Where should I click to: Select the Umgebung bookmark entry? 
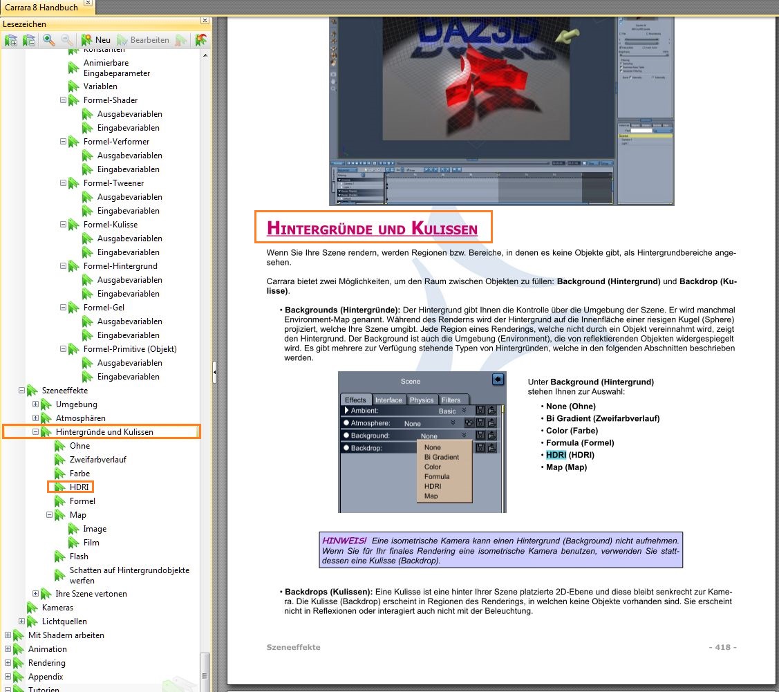(x=77, y=404)
